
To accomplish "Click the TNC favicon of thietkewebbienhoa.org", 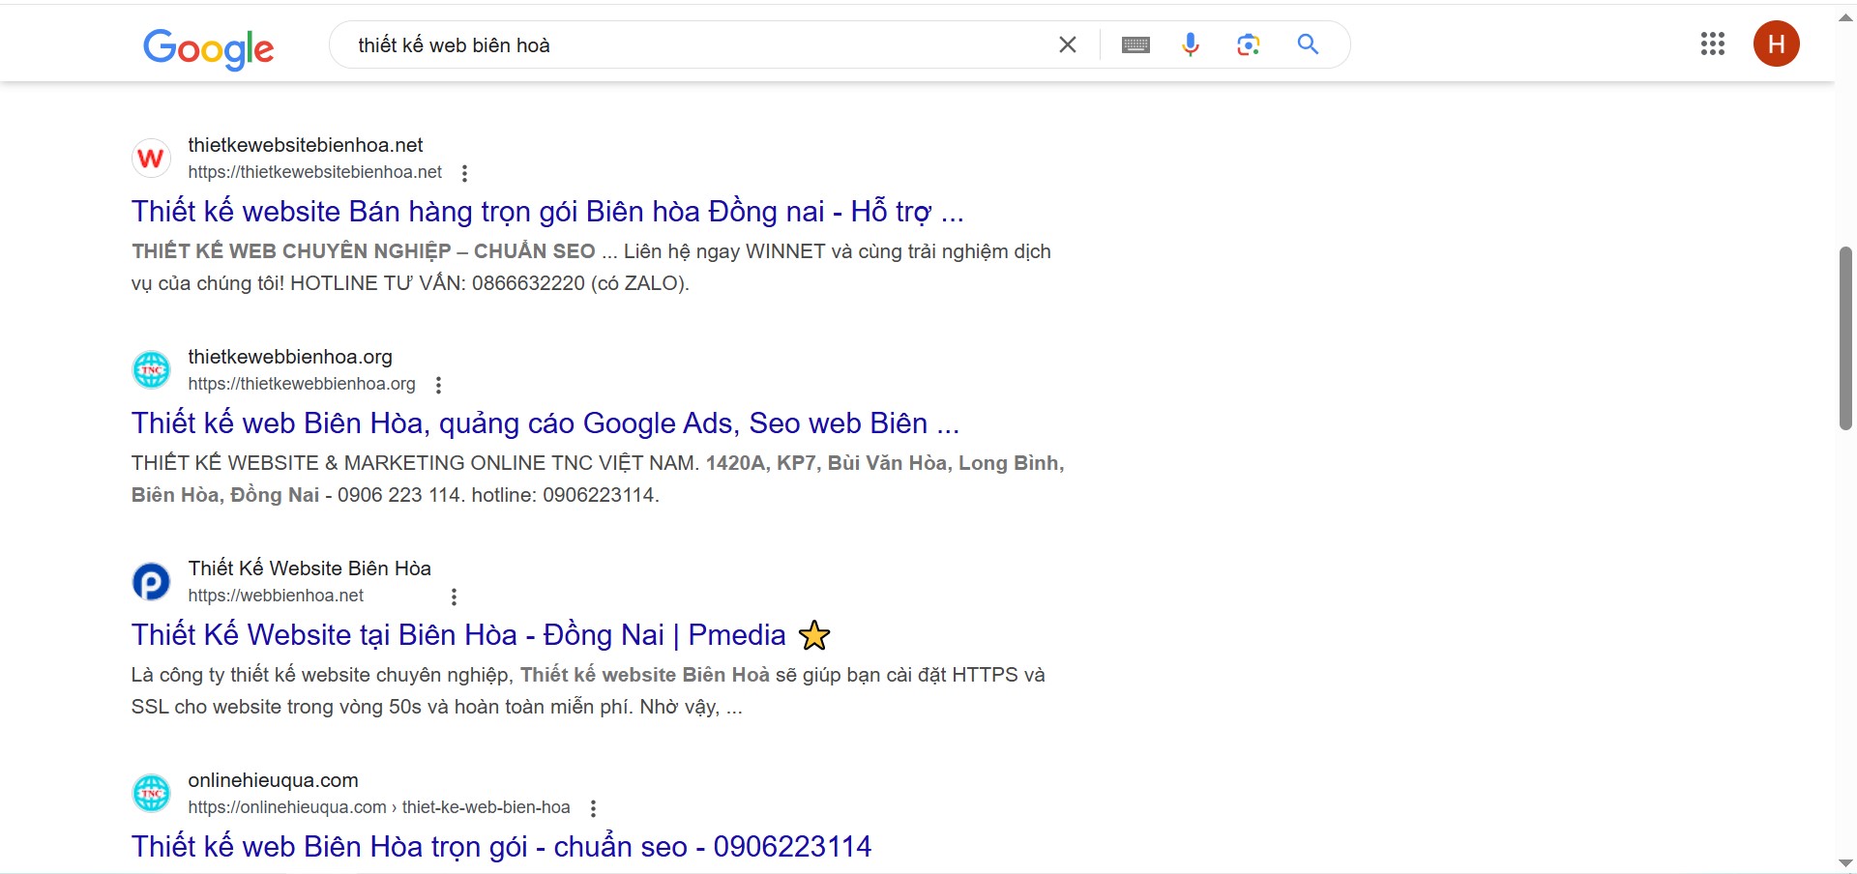I will click(x=151, y=369).
